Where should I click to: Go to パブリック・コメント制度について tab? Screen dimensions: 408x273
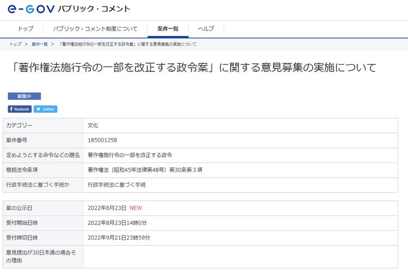coord(95,28)
